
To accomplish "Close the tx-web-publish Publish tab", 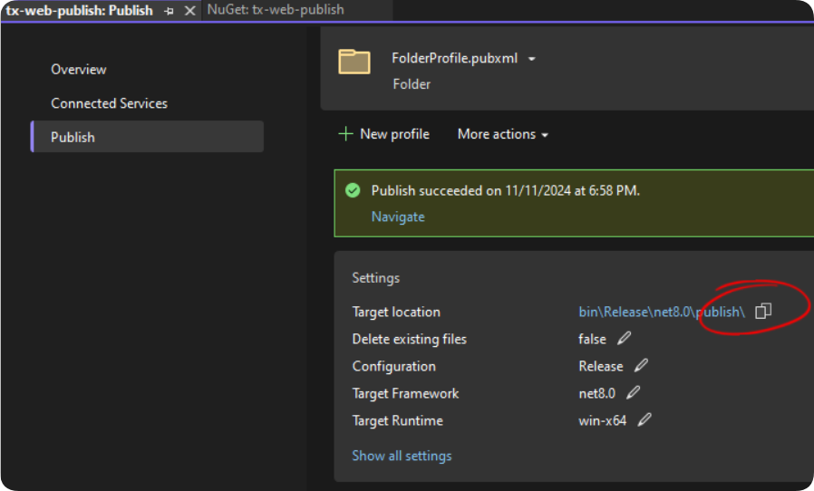I will coord(190,11).
